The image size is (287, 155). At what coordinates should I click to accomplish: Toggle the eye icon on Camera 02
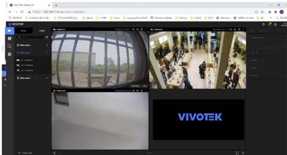tap(235, 29)
